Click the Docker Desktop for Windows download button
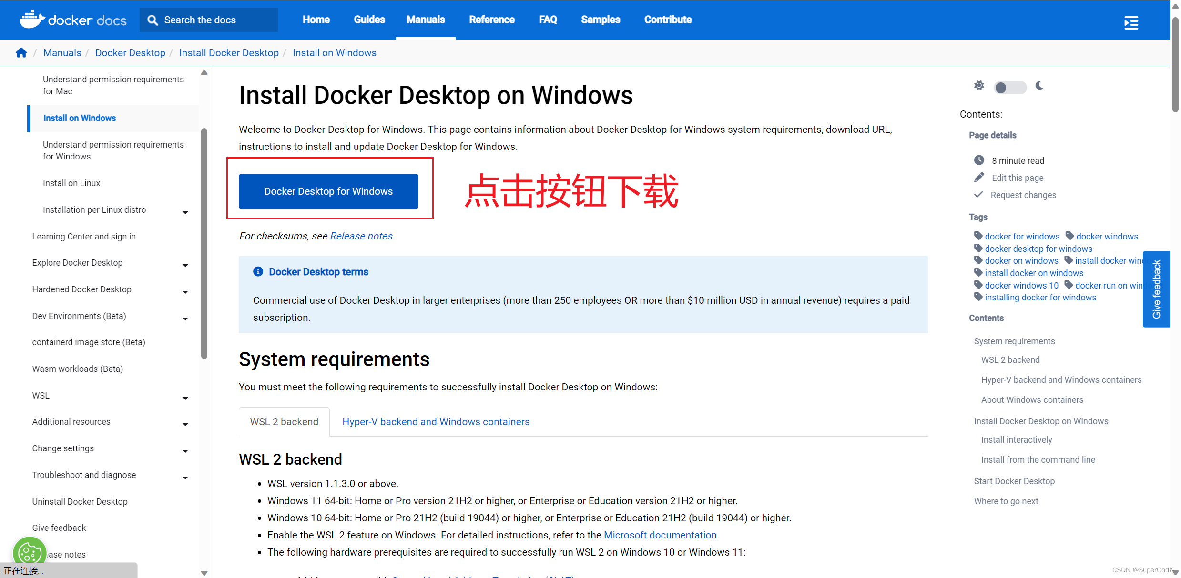Screen dimensions: 1181x578 (328, 191)
